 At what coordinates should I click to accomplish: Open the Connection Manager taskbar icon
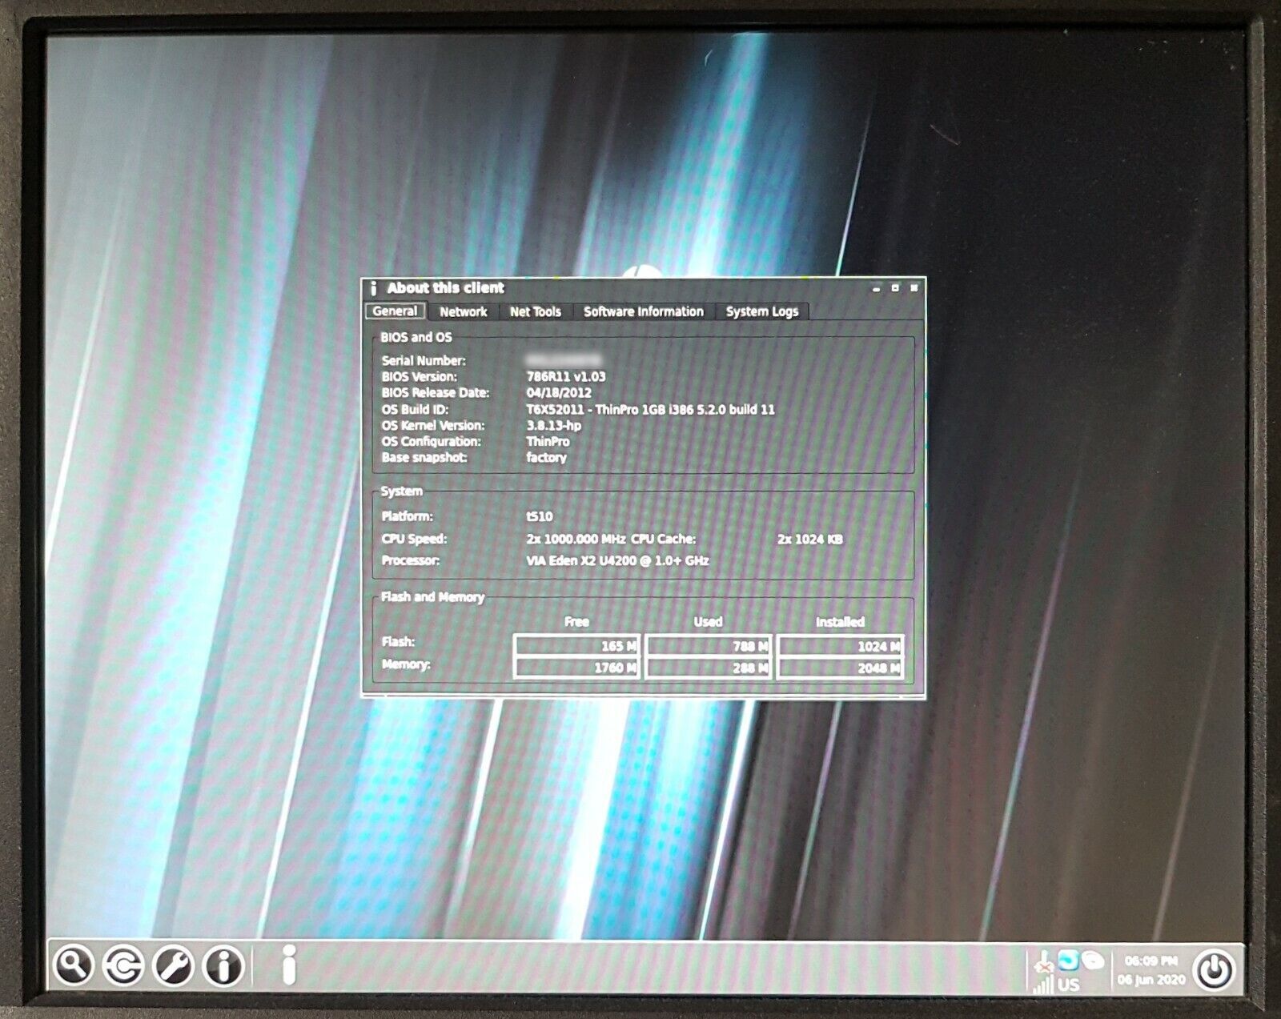click(x=123, y=965)
